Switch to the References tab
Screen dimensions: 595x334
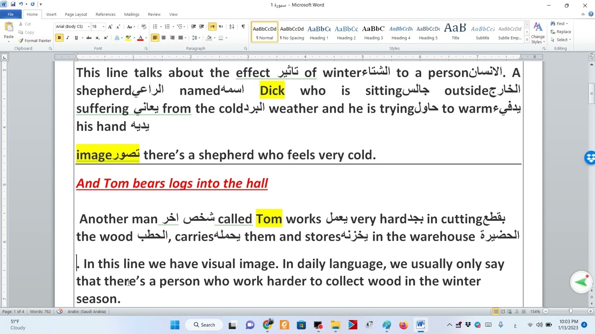click(106, 14)
